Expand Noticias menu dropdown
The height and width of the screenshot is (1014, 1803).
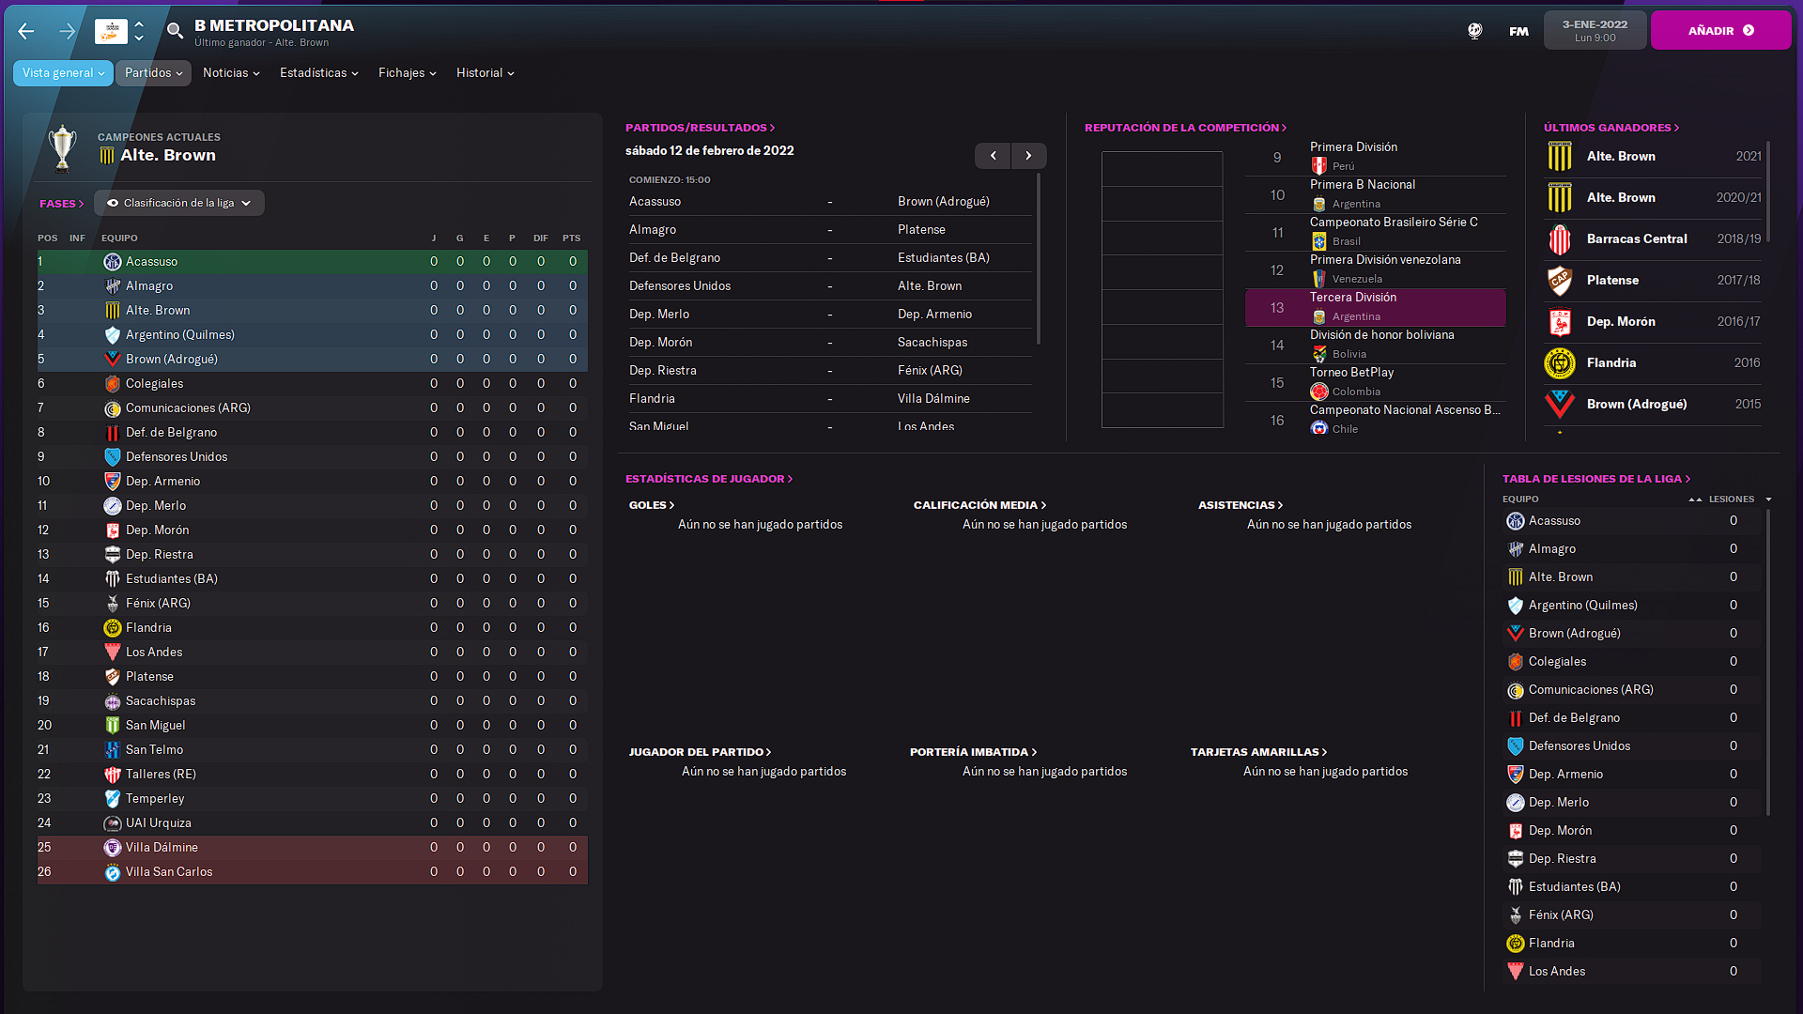tap(231, 73)
